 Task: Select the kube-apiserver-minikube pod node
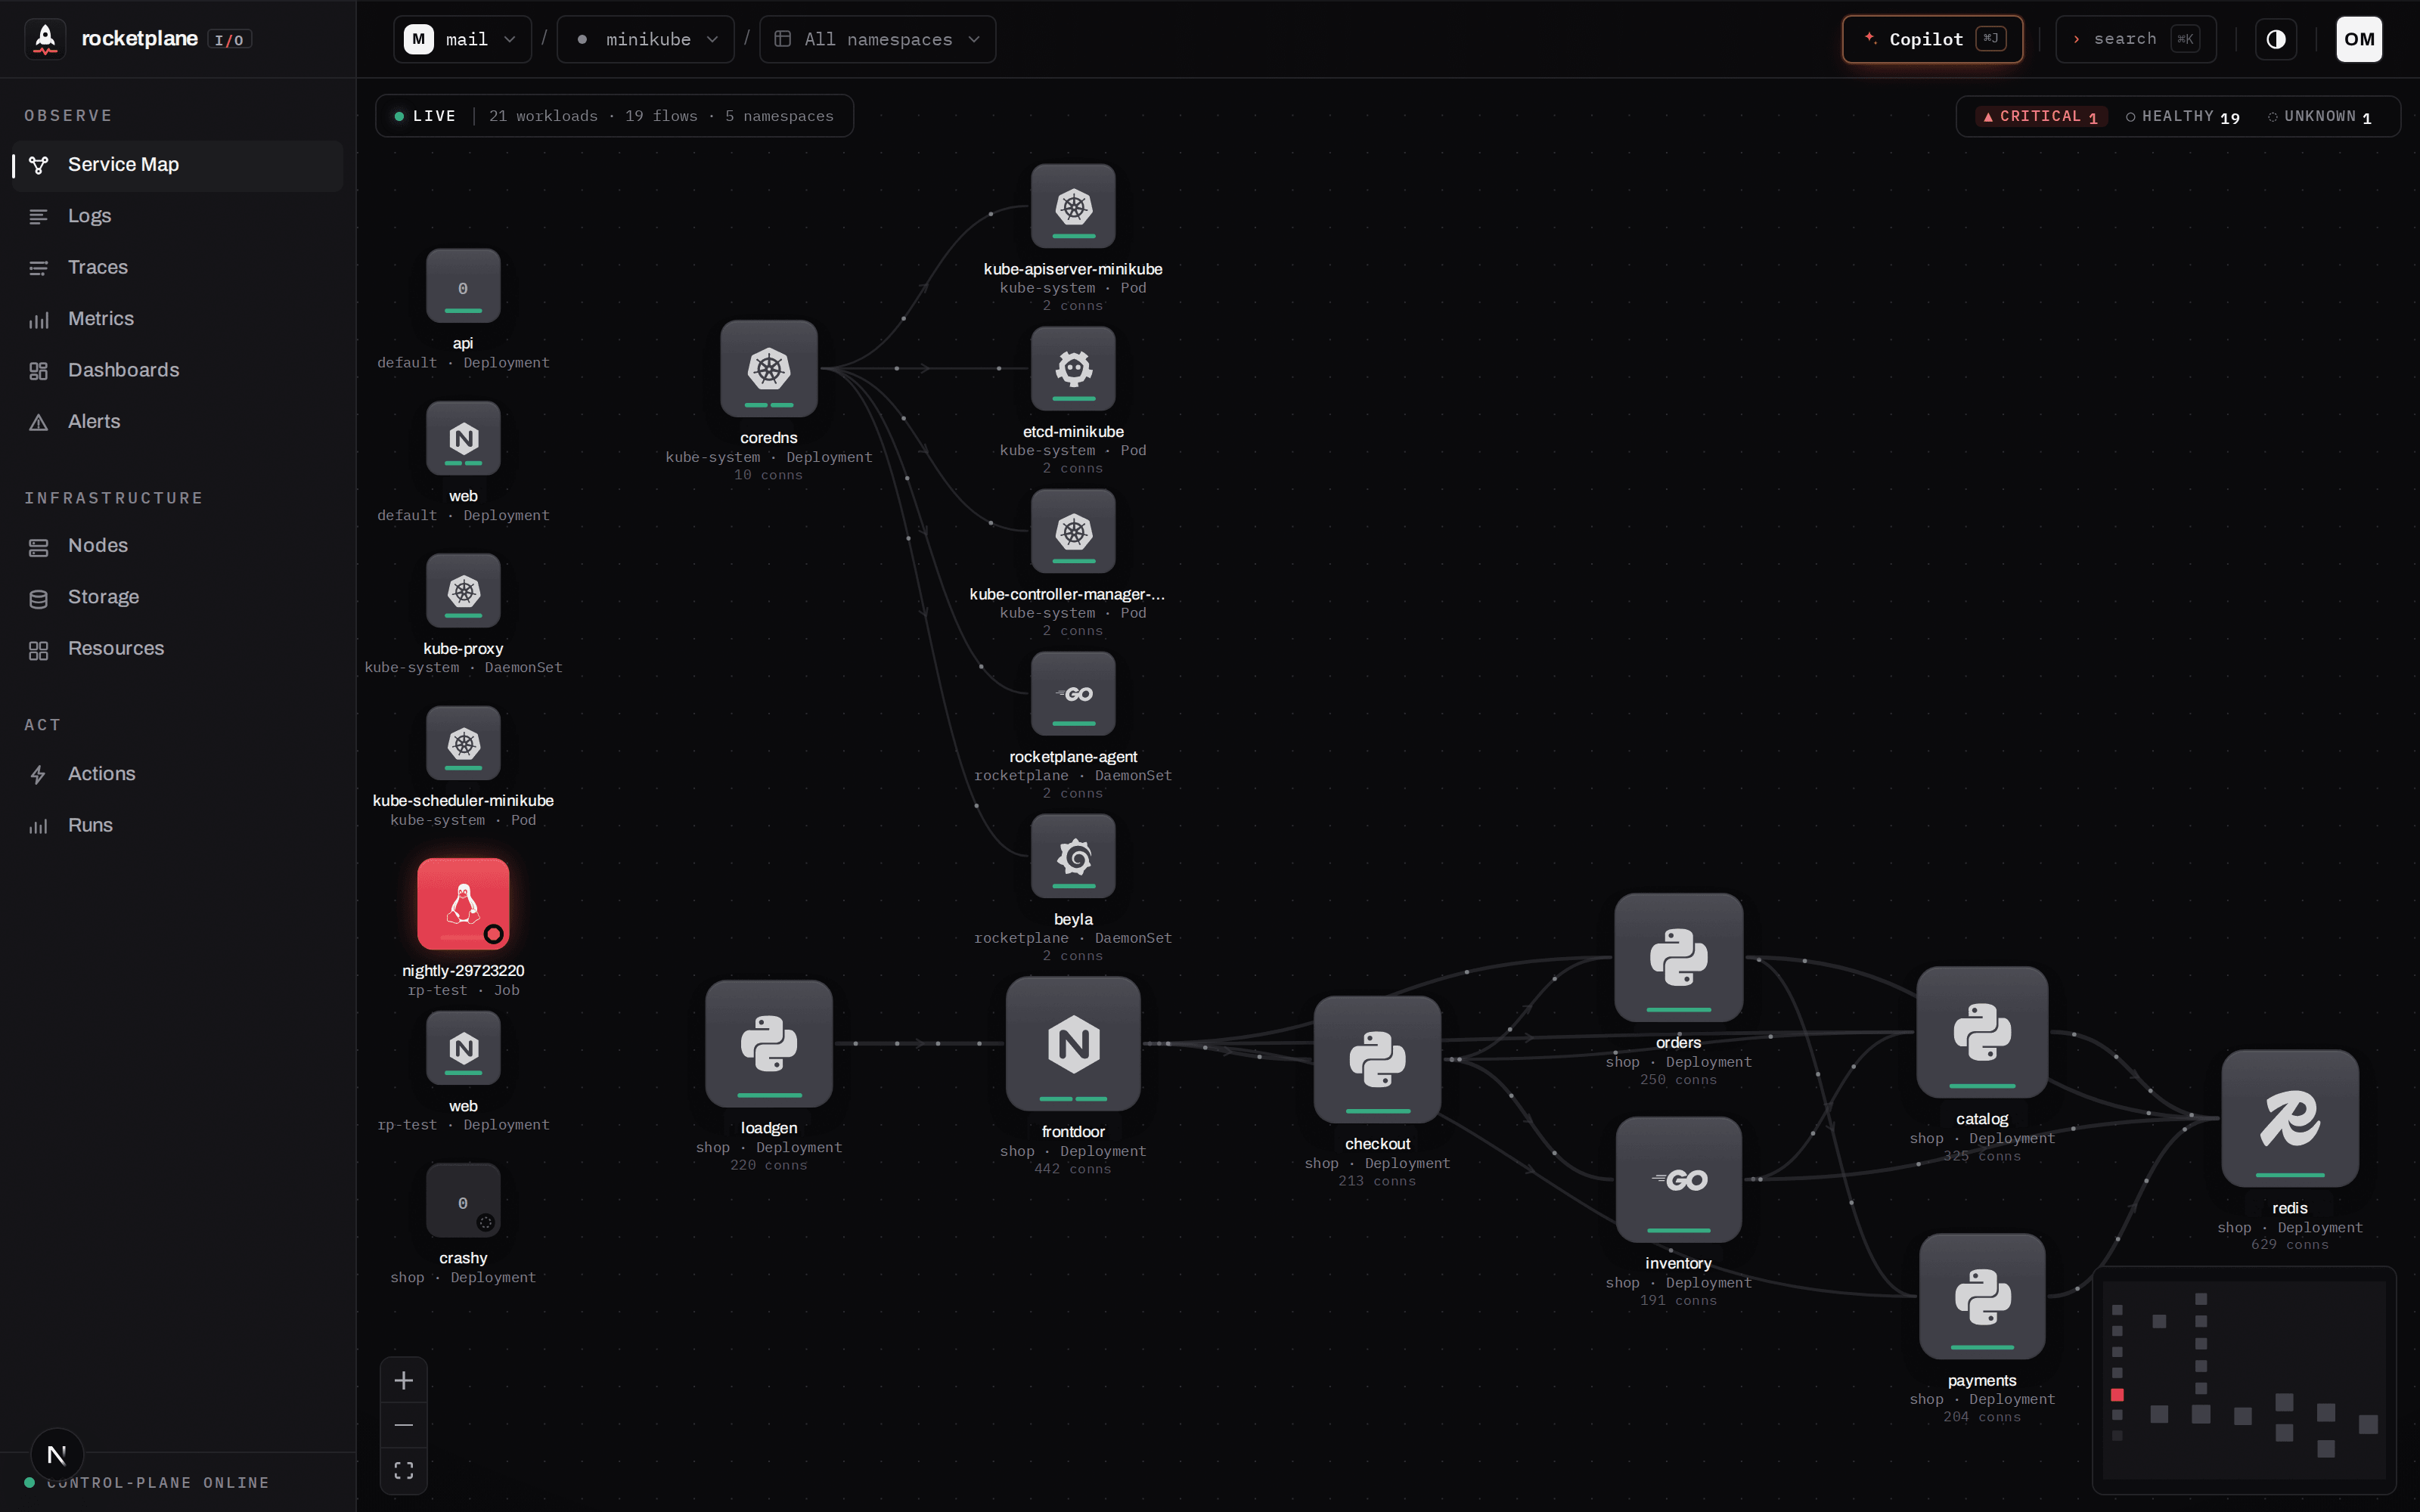click(1073, 206)
